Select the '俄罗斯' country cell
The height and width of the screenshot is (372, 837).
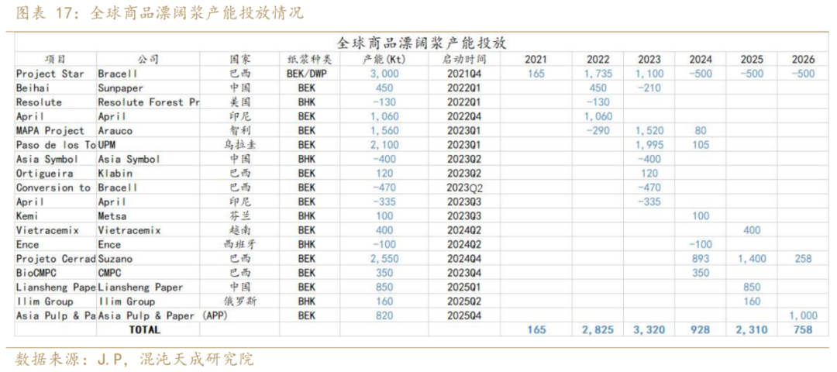(239, 301)
